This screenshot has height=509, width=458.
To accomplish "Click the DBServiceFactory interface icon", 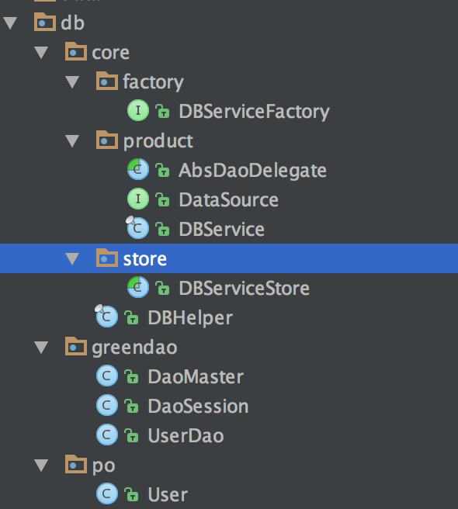I will (138, 110).
